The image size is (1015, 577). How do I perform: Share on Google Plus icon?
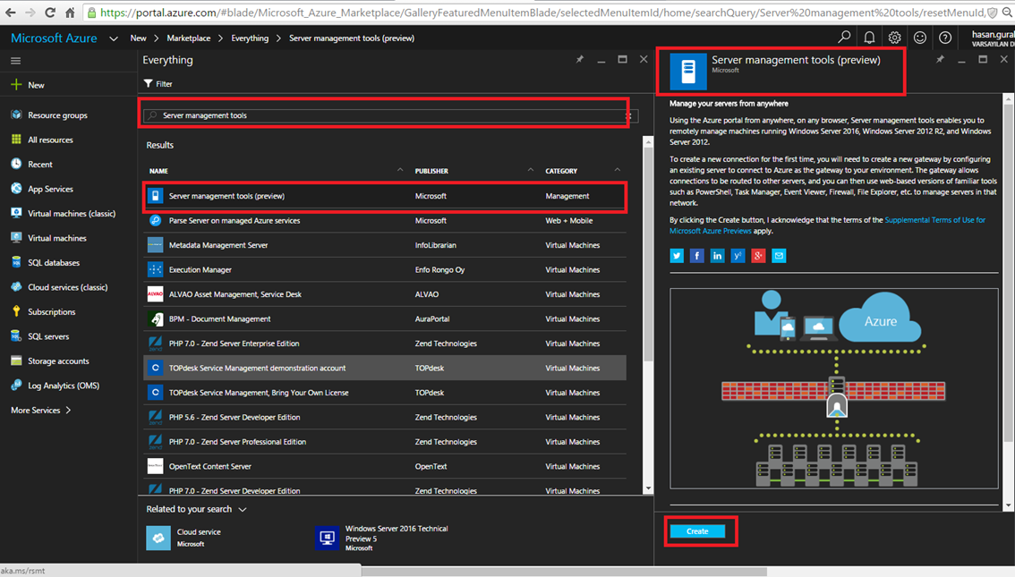(758, 256)
